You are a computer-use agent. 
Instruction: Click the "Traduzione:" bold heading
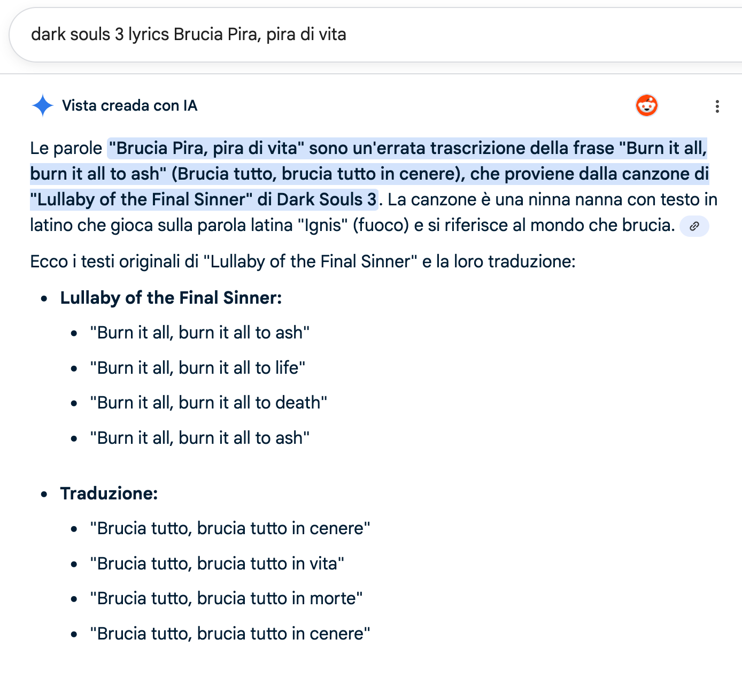tap(109, 494)
